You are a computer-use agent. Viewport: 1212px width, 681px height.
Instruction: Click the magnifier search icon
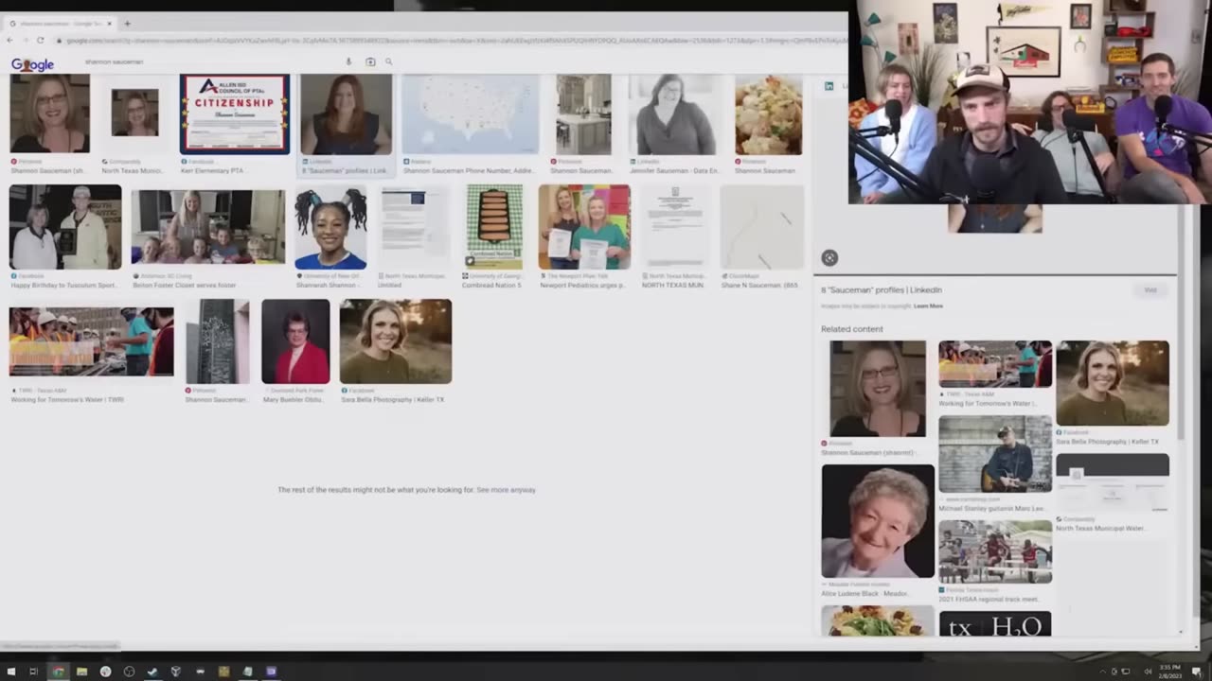(x=388, y=62)
